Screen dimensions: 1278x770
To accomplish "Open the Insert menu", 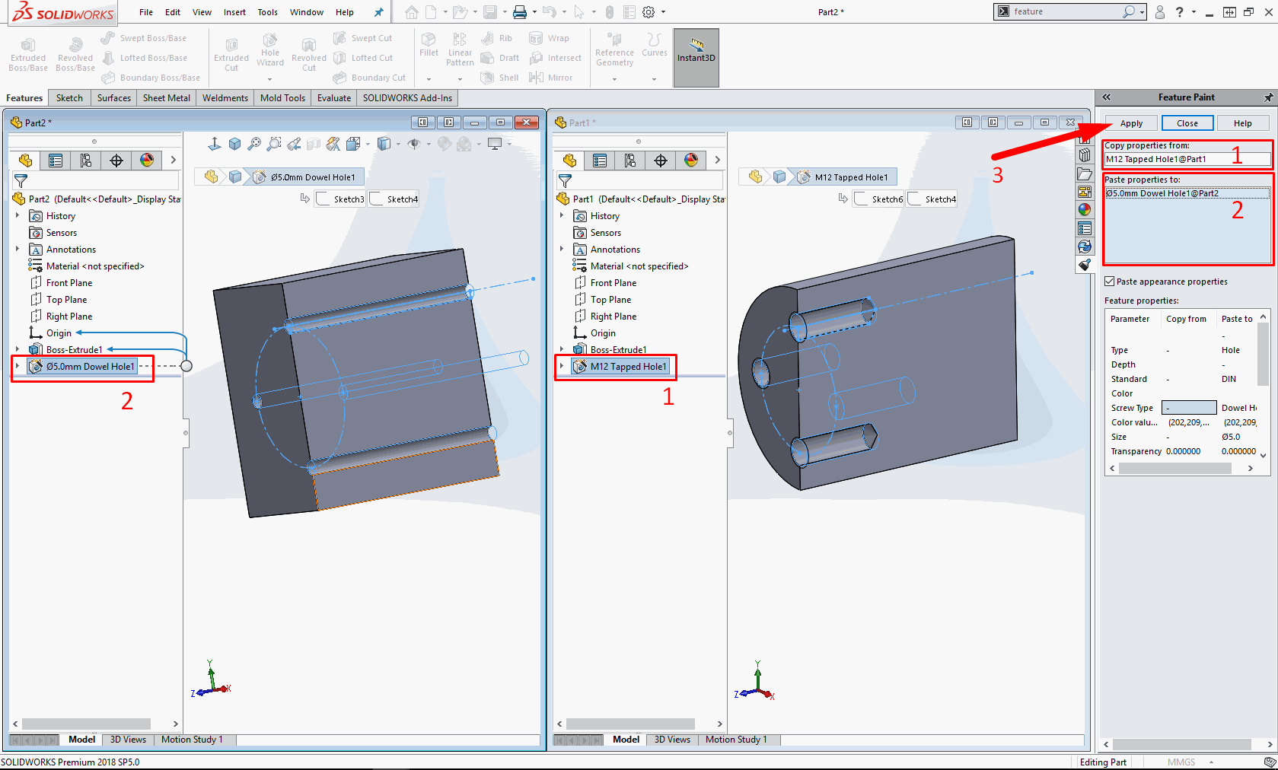I will [234, 12].
